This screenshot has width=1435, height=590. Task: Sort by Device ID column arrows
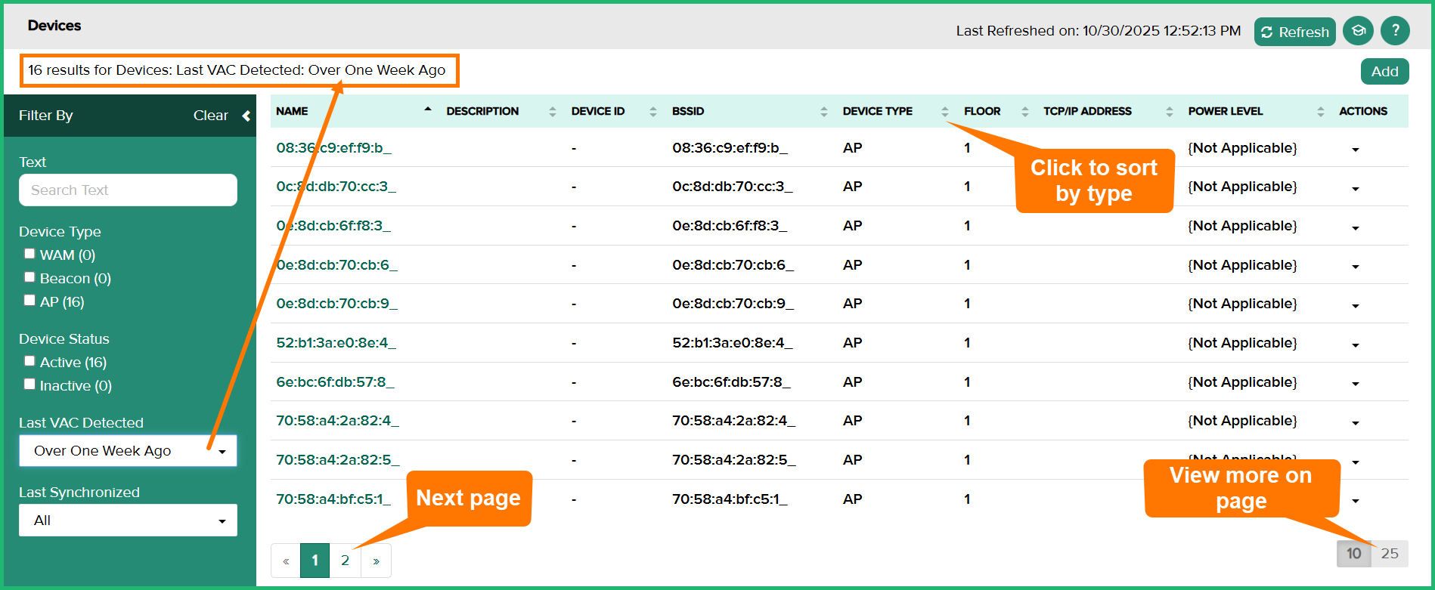click(652, 112)
